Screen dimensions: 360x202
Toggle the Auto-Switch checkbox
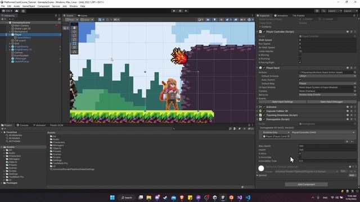[x=300, y=80]
